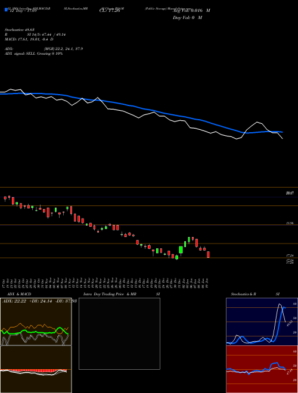Screen dimensions: 298x393
Task: Click the white price line's end point
Action: 283,138
